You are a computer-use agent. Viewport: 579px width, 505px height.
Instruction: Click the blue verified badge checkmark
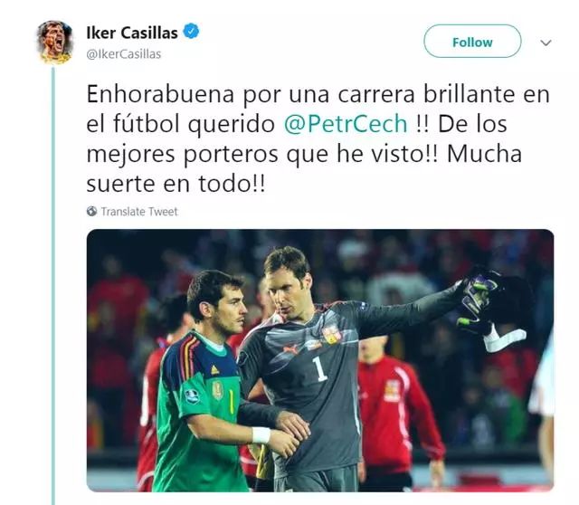[x=191, y=32]
